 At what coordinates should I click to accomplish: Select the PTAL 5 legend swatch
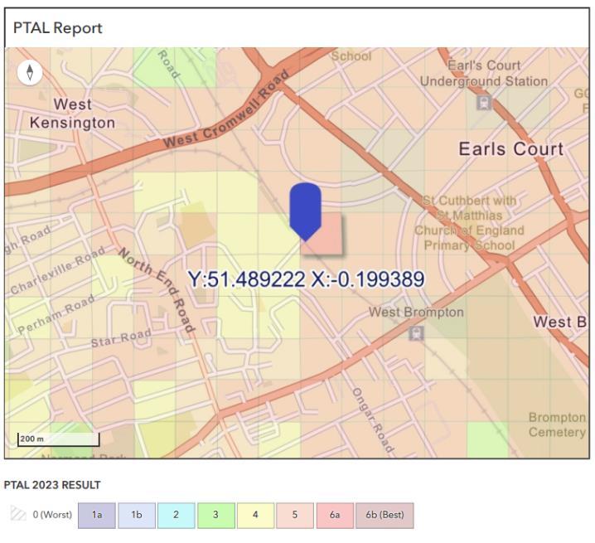pyautogui.click(x=295, y=516)
